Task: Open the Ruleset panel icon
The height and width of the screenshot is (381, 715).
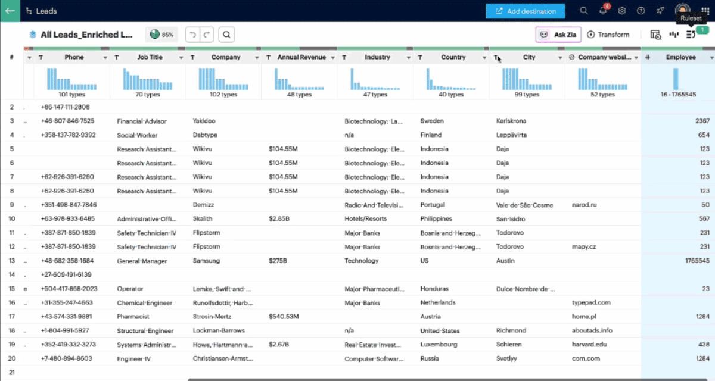Action: 691,35
